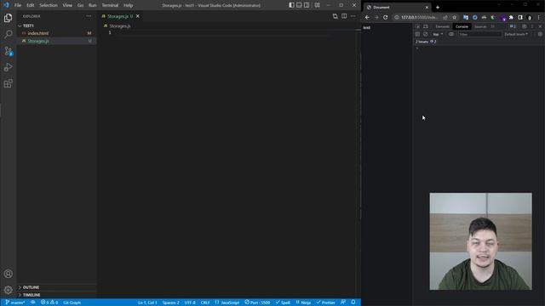Open the Terminal menu
545x306 pixels.
pos(110,5)
